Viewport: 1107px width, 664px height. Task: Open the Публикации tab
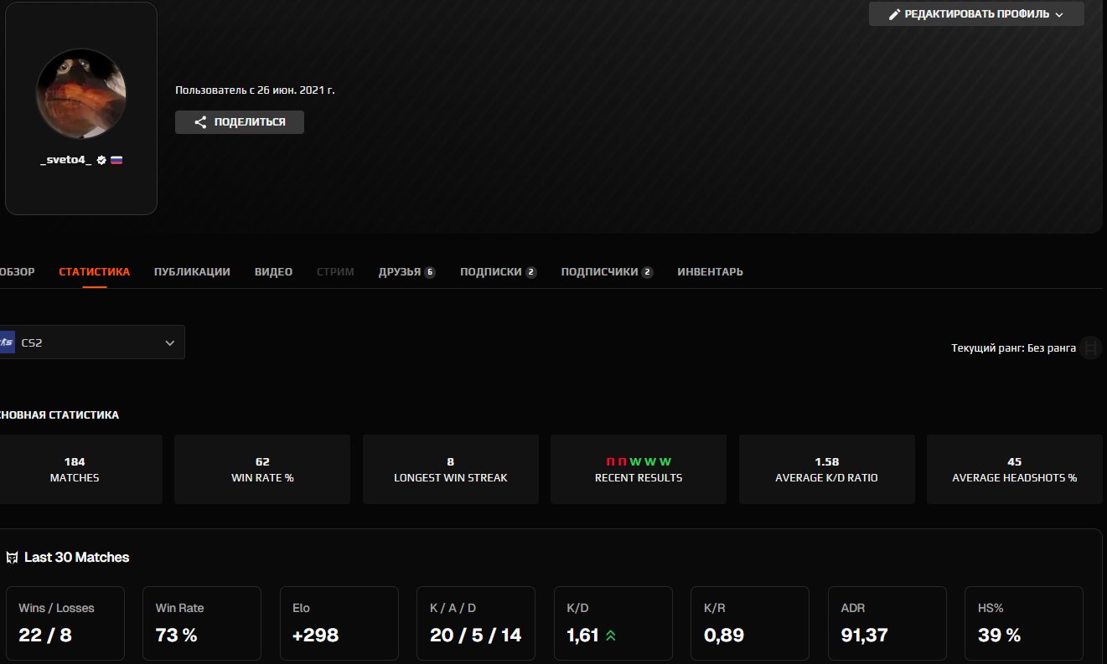click(x=192, y=272)
